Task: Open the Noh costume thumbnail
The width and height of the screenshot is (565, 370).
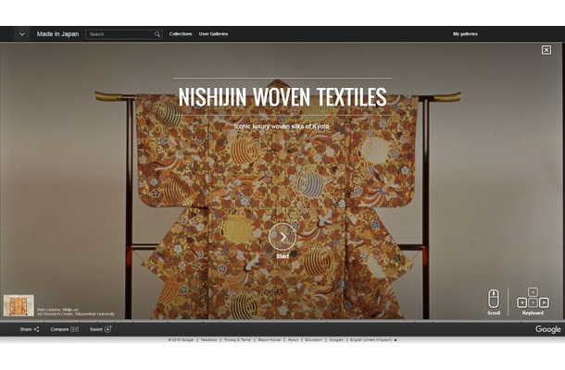Action: (x=19, y=305)
